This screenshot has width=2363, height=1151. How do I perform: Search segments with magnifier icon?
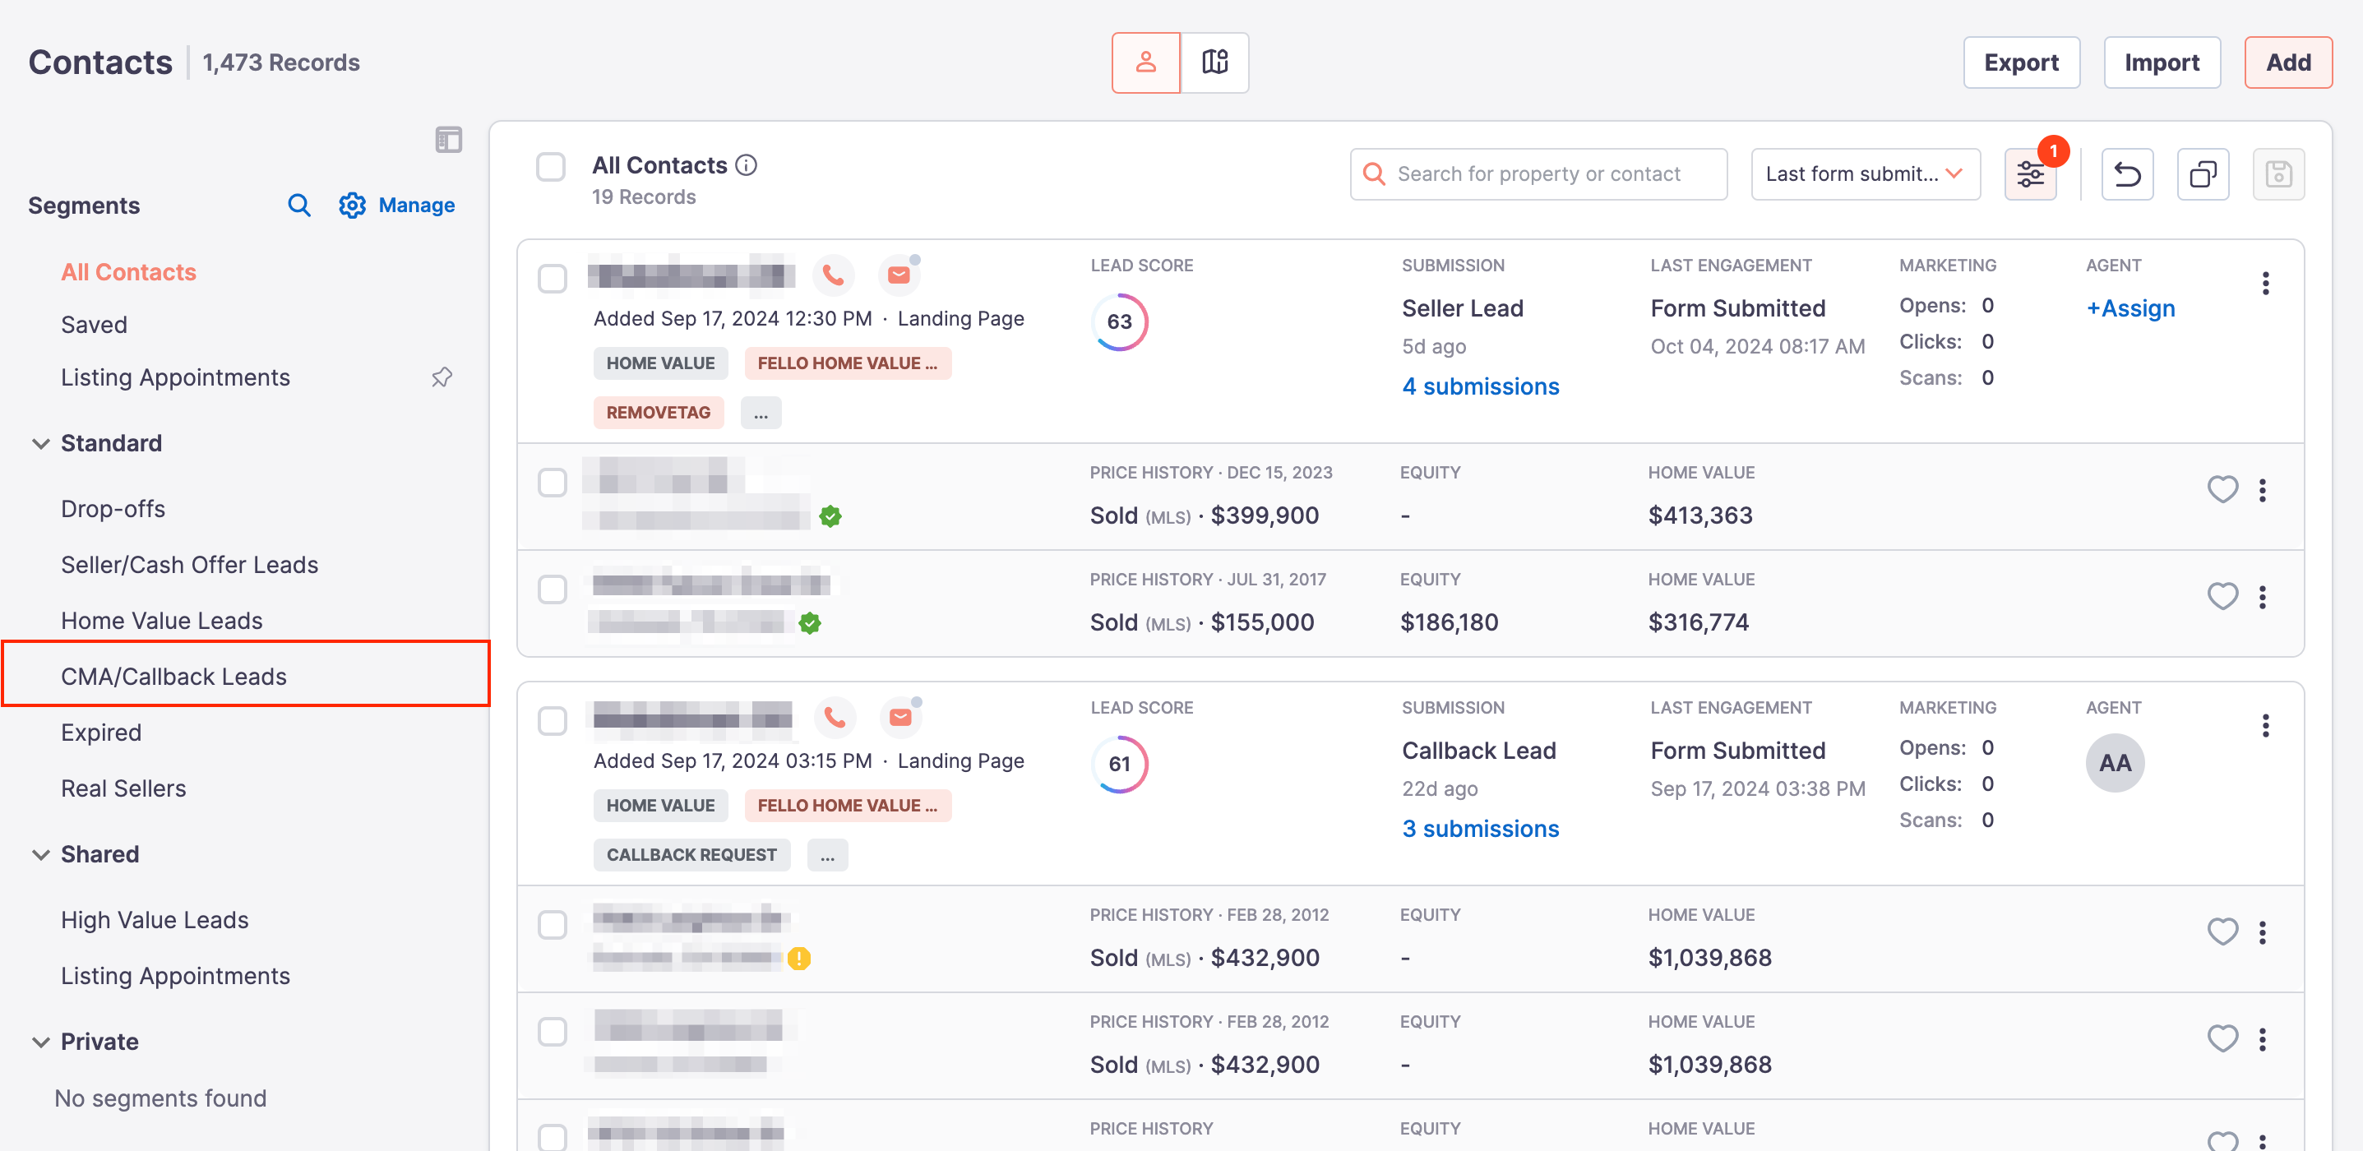coord(299,205)
